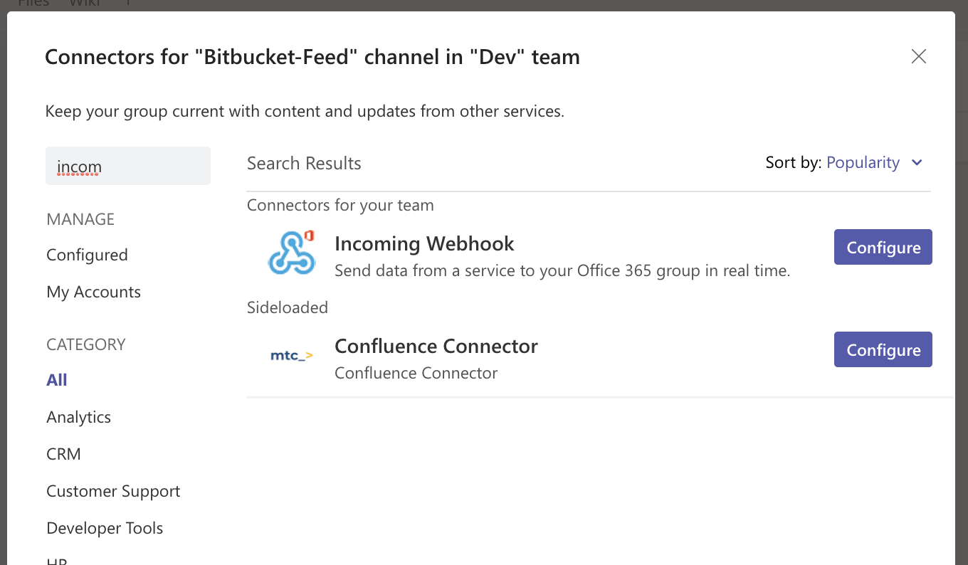Image resolution: width=968 pixels, height=565 pixels.
Task: Select the All category filter
Action: pos(56,379)
